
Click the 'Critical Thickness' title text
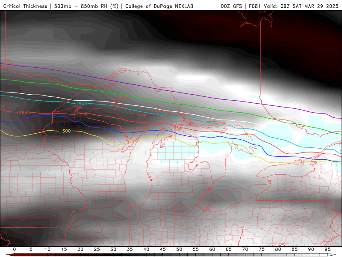click(25, 6)
